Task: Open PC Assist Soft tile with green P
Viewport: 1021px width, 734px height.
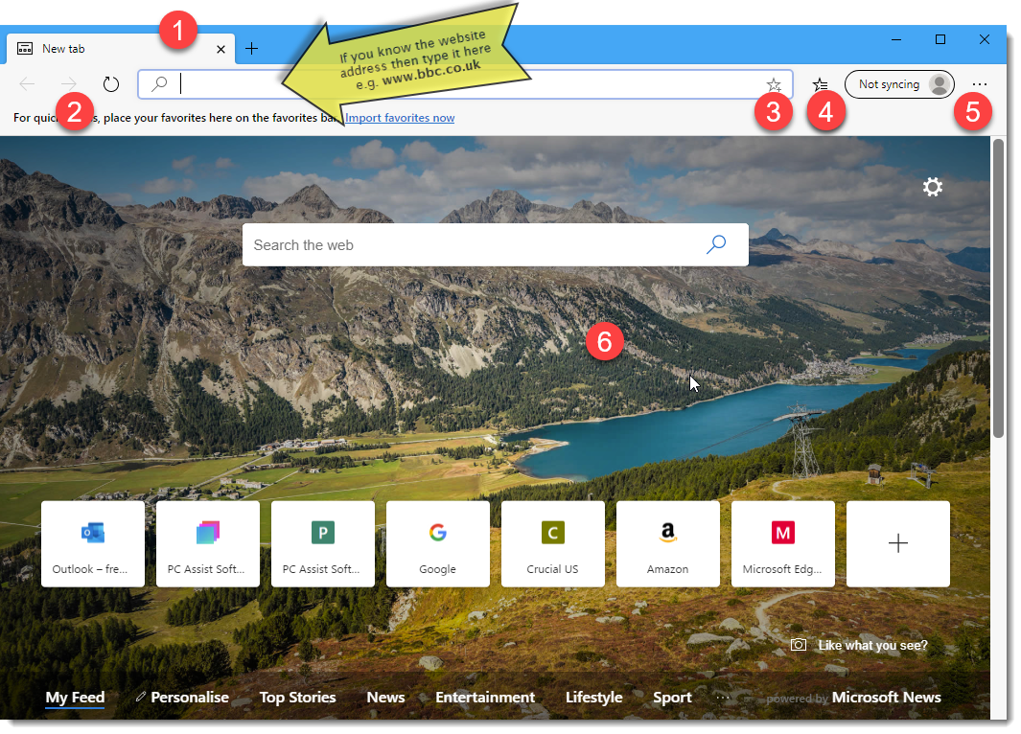Action: coord(323,544)
